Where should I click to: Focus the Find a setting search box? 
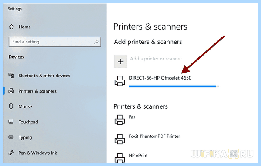coord(55,42)
